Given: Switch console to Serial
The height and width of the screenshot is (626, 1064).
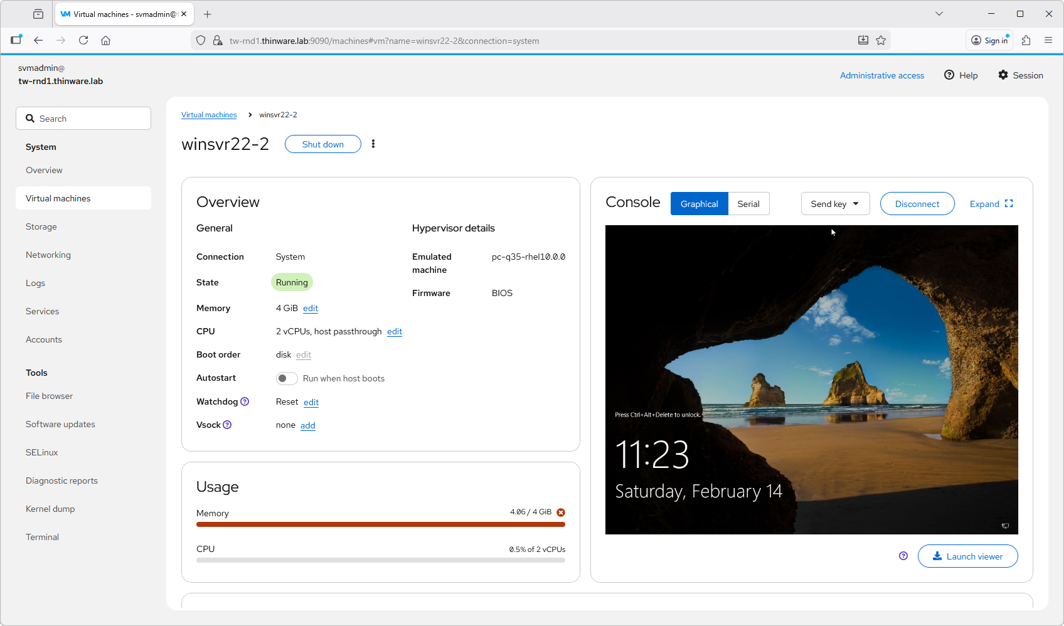Looking at the screenshot, I should tap(748, 204).
